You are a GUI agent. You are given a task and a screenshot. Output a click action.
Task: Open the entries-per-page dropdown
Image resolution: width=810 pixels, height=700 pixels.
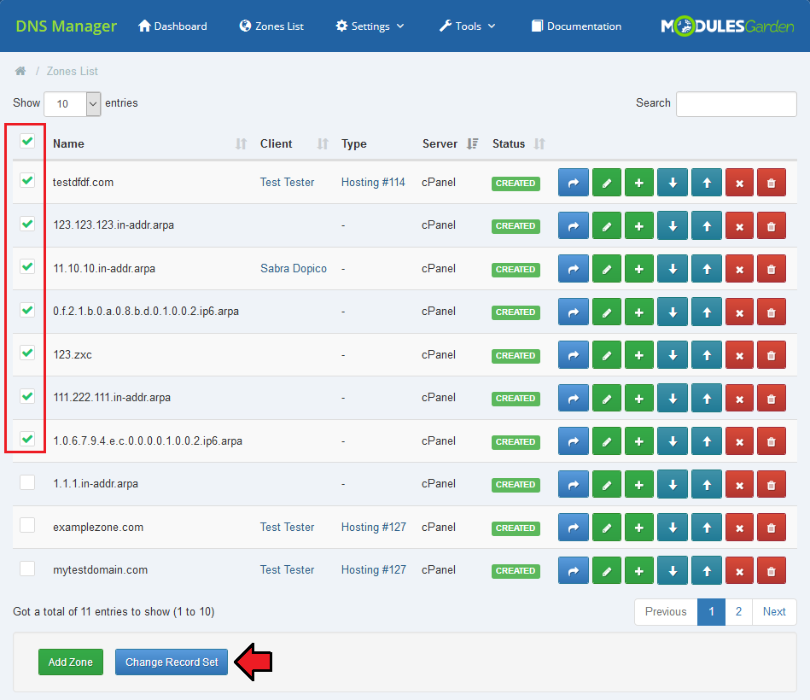click(73, 103)
